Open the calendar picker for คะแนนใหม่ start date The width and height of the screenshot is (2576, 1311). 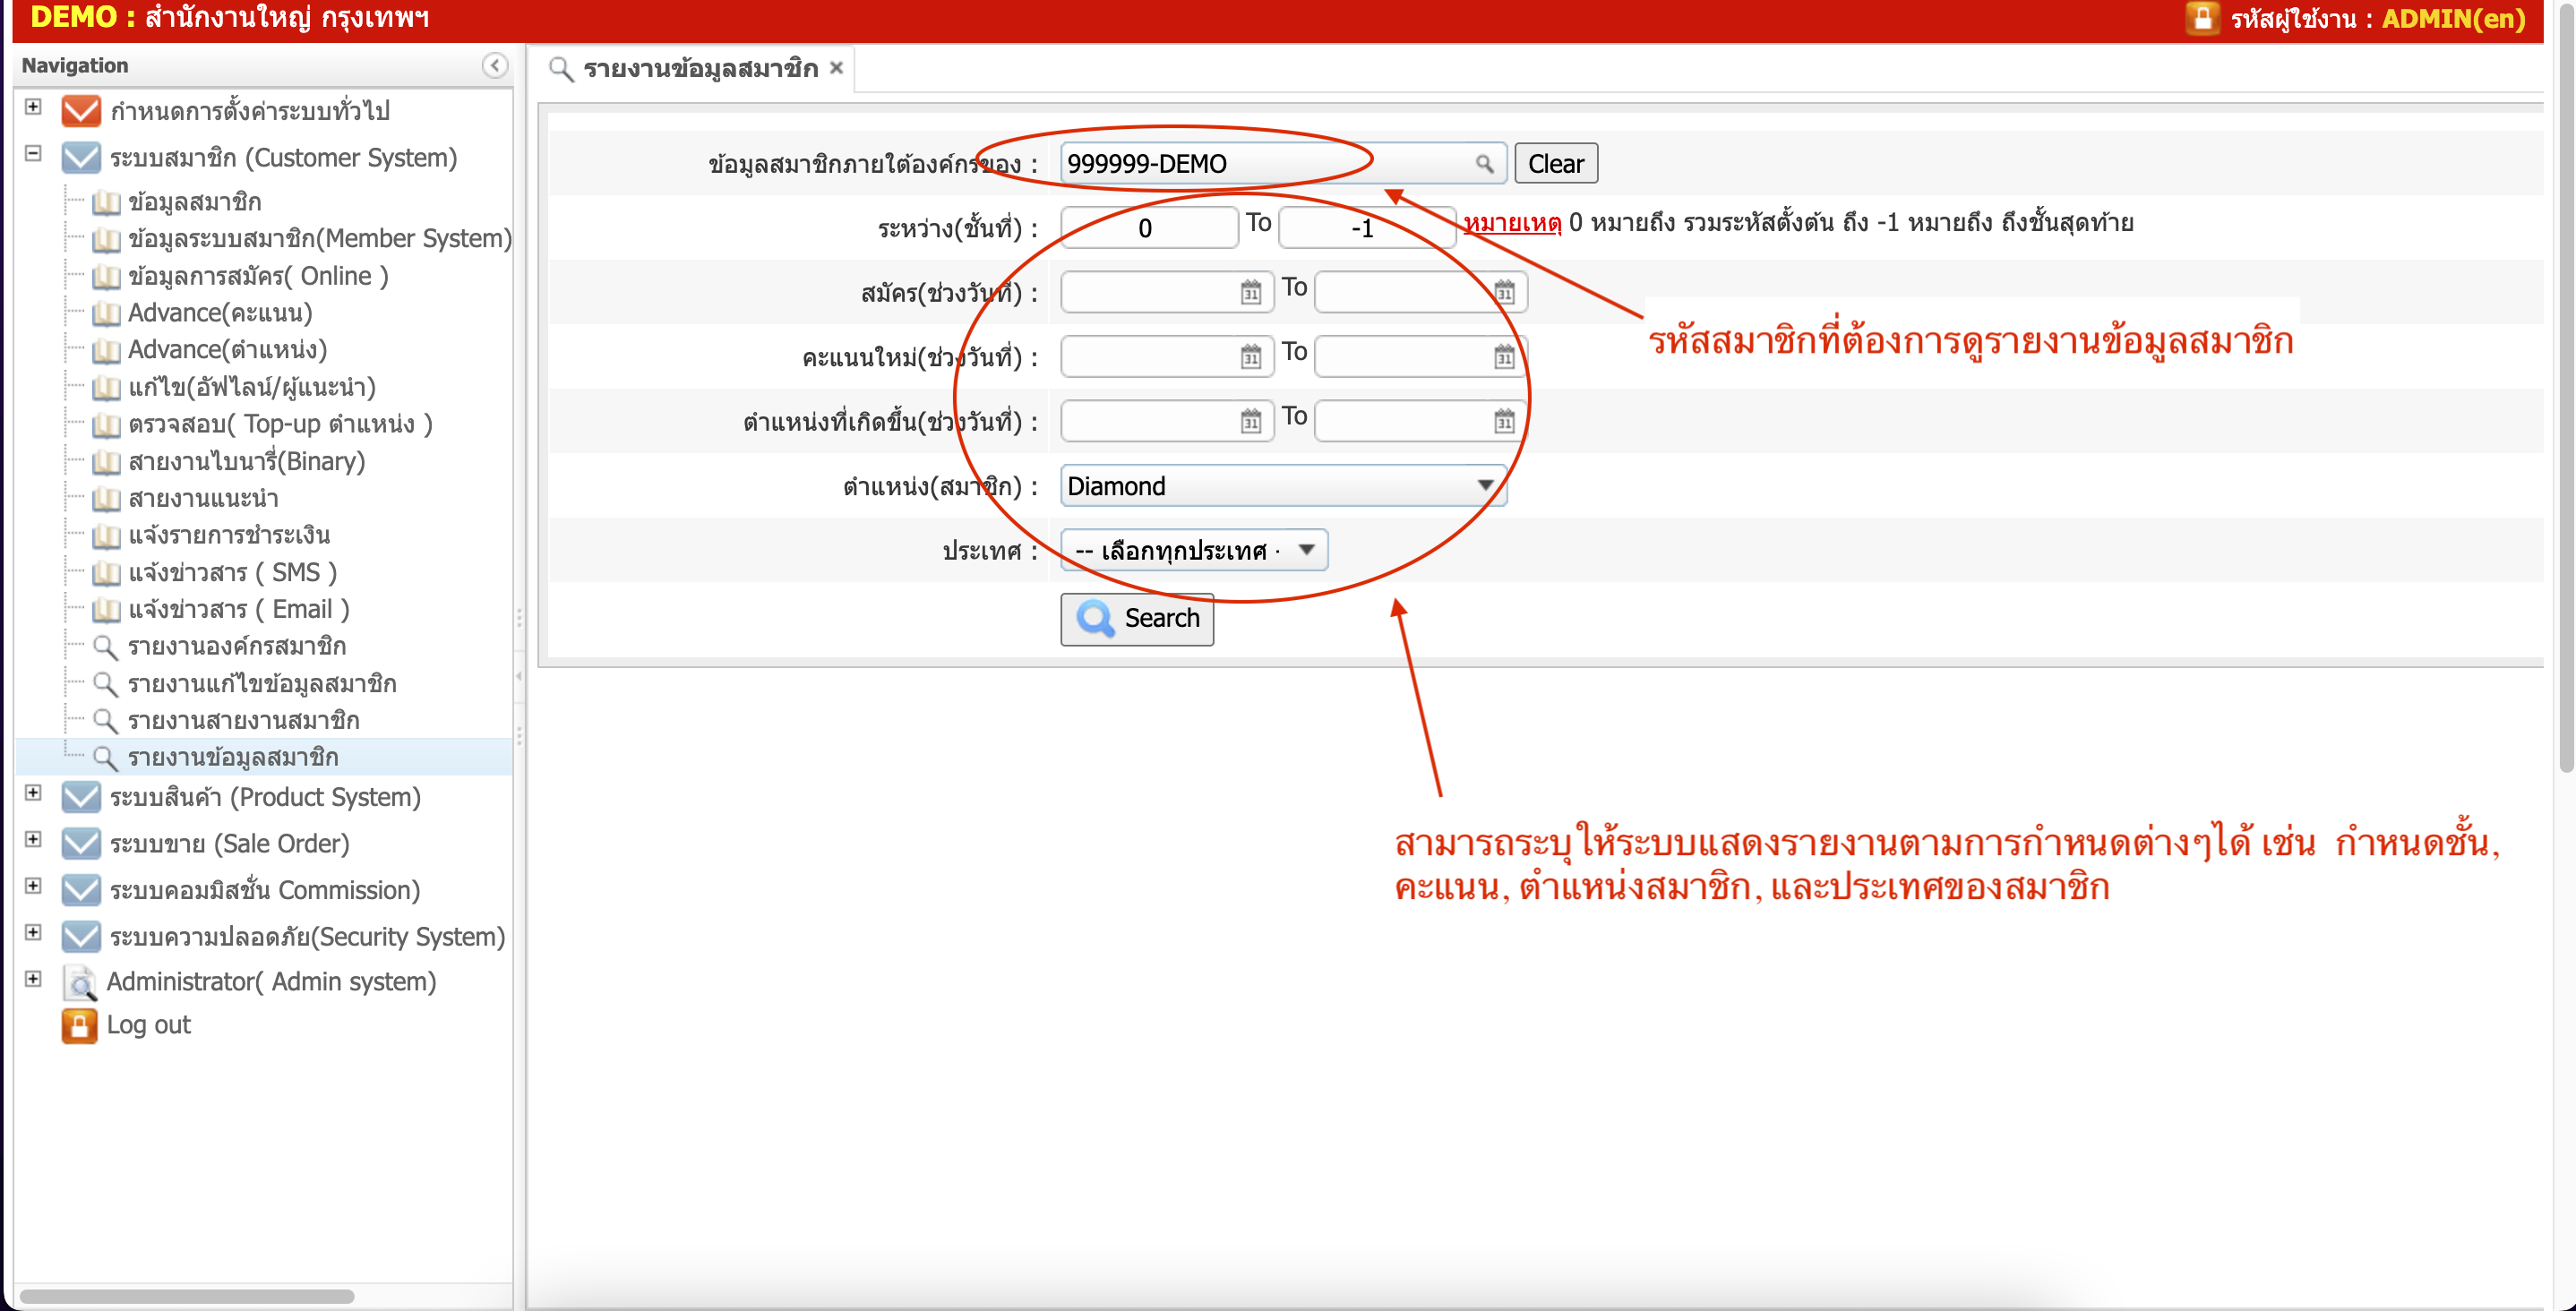click(1250, 357)
